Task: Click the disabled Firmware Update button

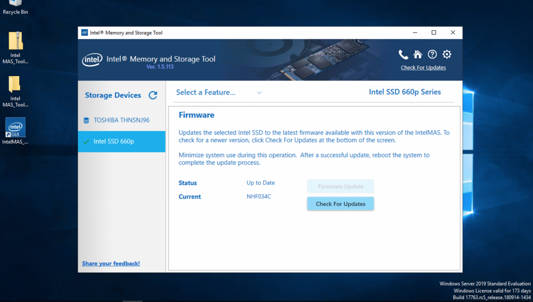Action: click(x=341, y=186)
